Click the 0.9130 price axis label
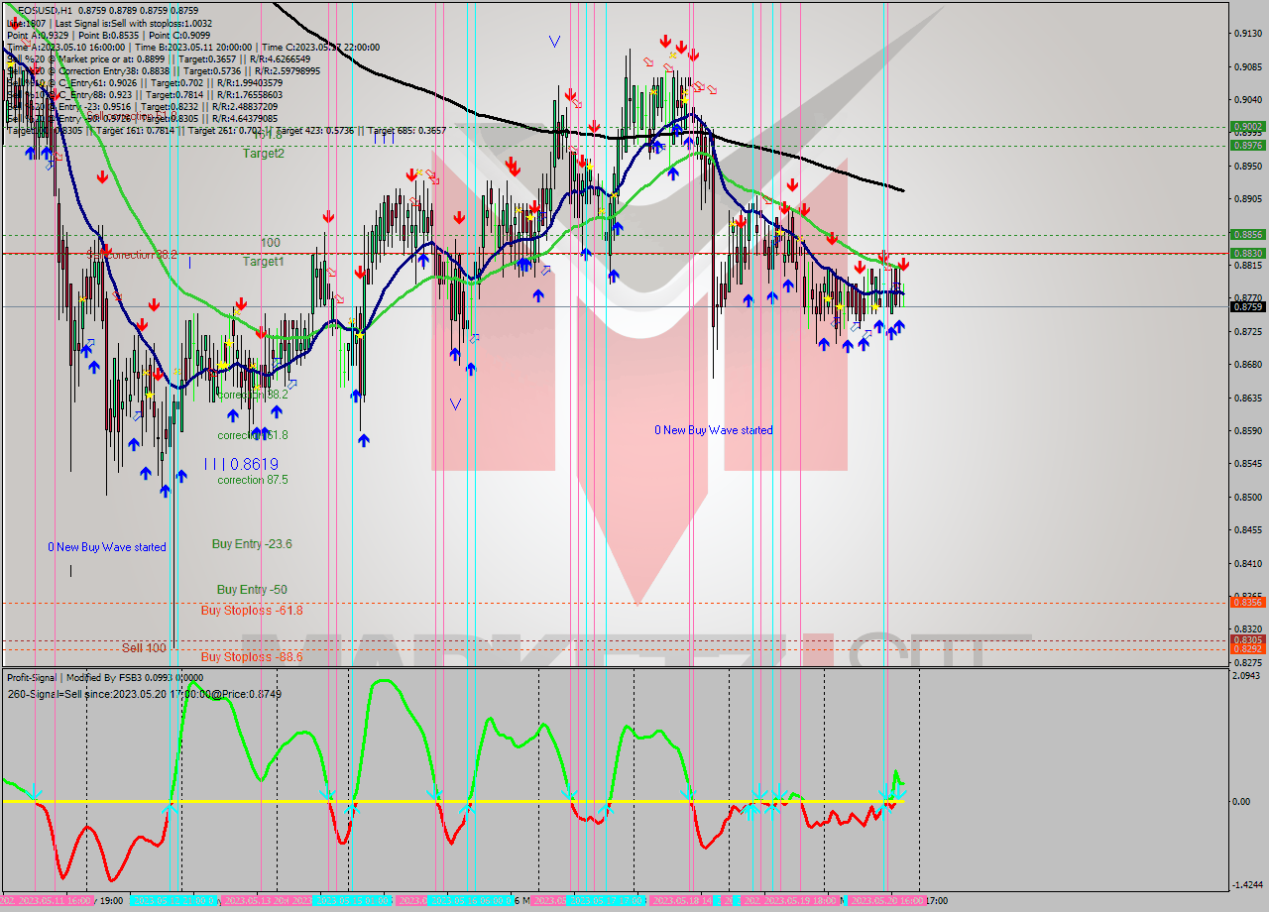This screenshot has height=912, width=1269. [1247, 34]
